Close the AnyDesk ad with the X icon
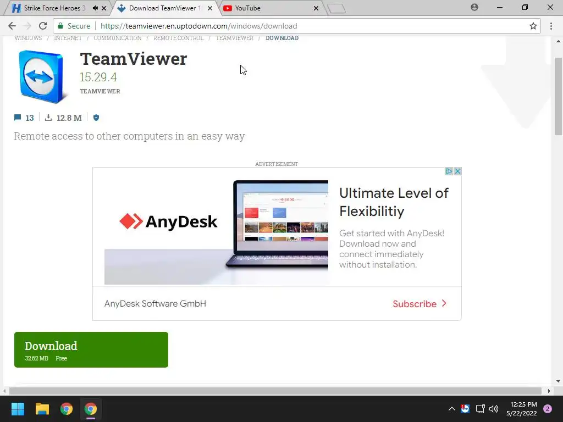The width and height of the screenshot is (563, 422). 457,171
